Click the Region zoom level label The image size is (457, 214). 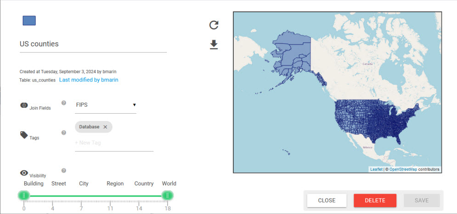115,184
